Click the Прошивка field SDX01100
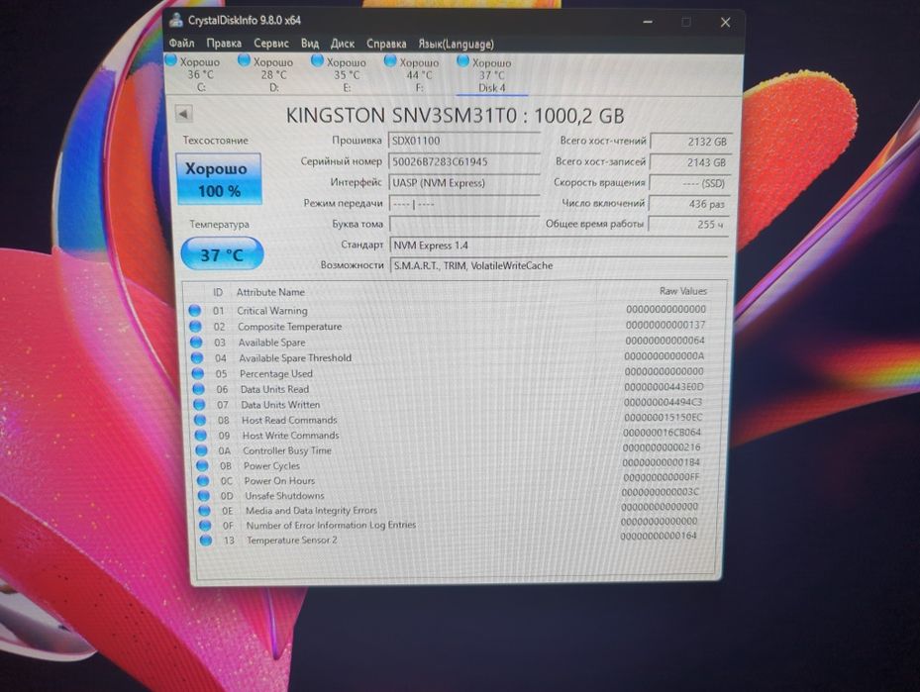Image resolution: width=920 pixels, height=692 pixels. [x=463, y=141]
